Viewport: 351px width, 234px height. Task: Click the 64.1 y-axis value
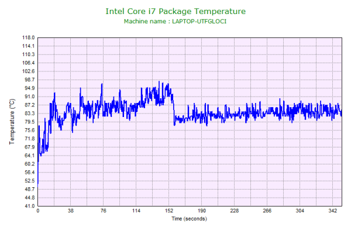pos(30,156)
